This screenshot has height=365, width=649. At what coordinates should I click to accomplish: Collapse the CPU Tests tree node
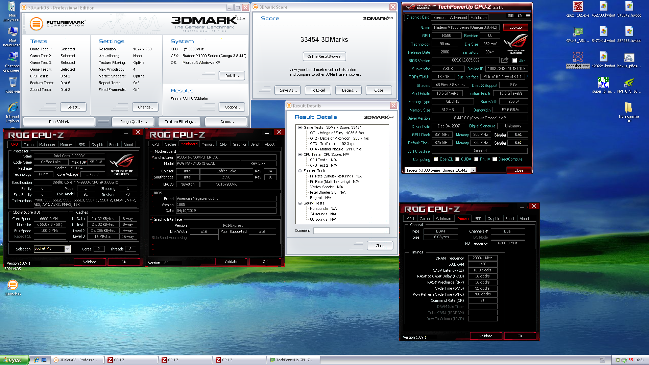tap(300, 154)
